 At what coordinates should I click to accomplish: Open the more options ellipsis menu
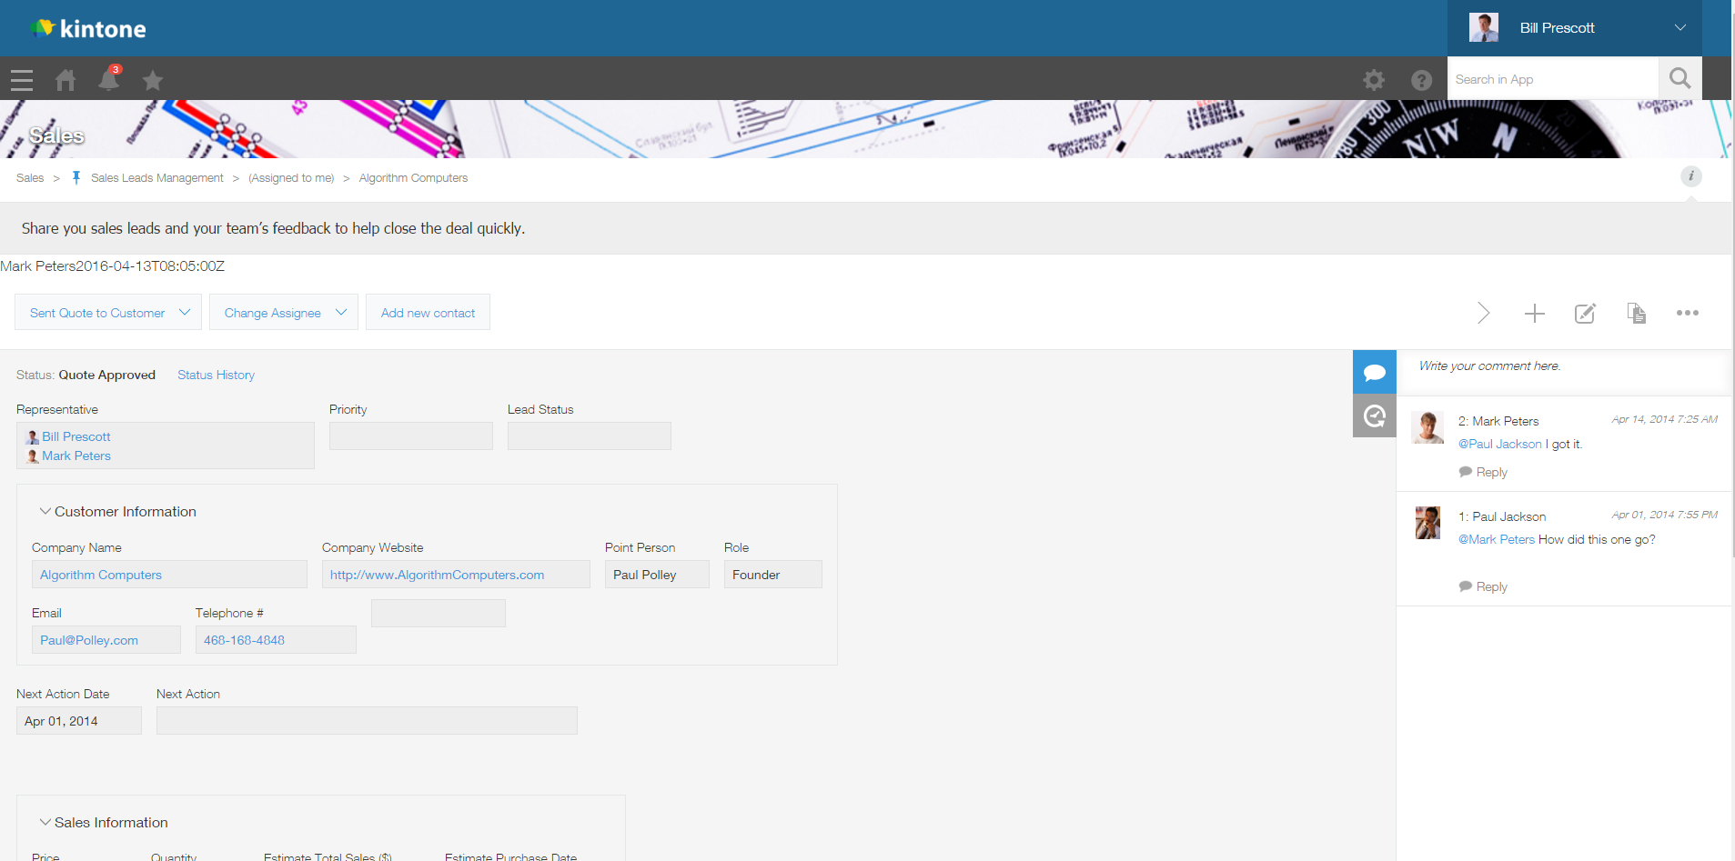tap(1687, 314)
